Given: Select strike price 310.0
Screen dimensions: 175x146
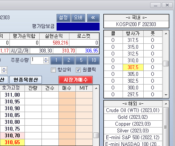Looking at the screenshot, I should (133, 61).
